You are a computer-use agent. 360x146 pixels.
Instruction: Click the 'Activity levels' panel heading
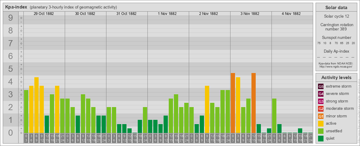click(x=336, y=78)
